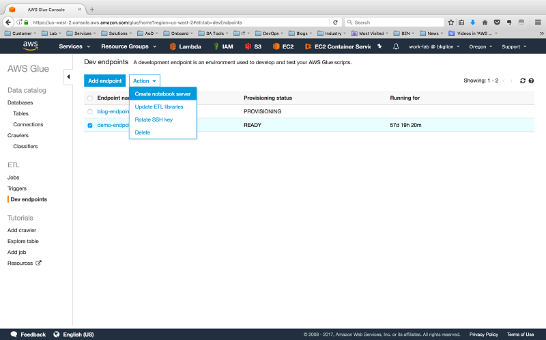The image size is (546, 340).
Task: Refresh the dev endpoints list
Action: [522, 81]
